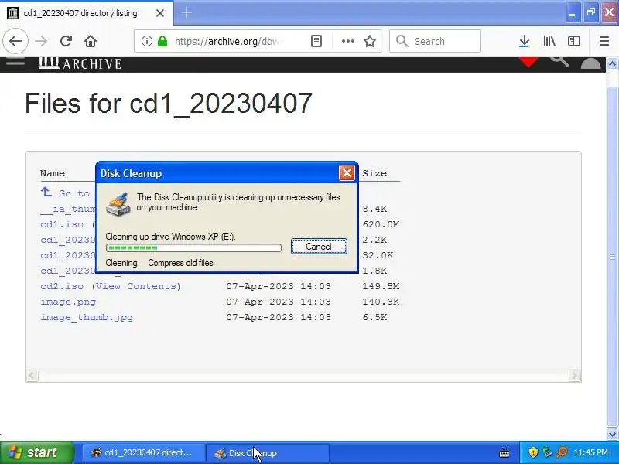Open the cd1.iso file link
619x464 pixels.
pyautogui.click(x=62, y=224)
